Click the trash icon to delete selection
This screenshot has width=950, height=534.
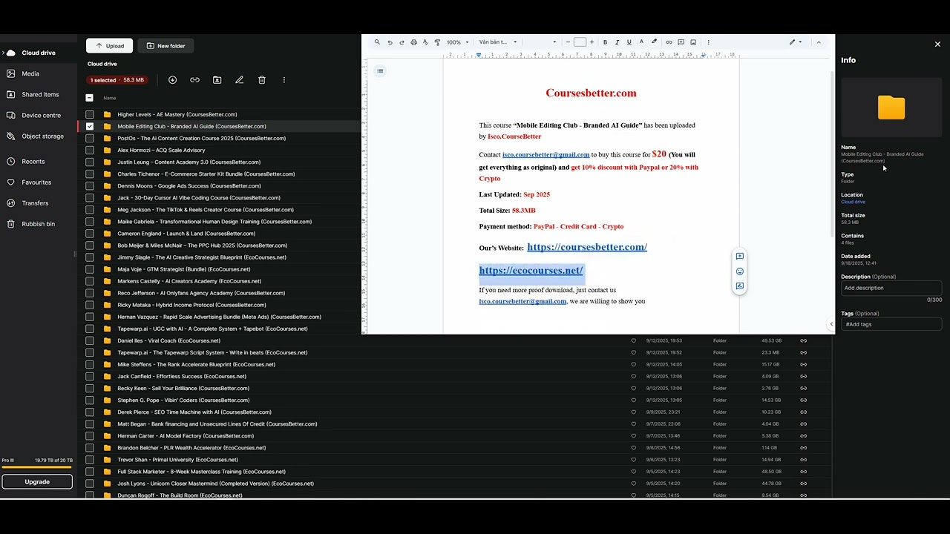point(262,80)
